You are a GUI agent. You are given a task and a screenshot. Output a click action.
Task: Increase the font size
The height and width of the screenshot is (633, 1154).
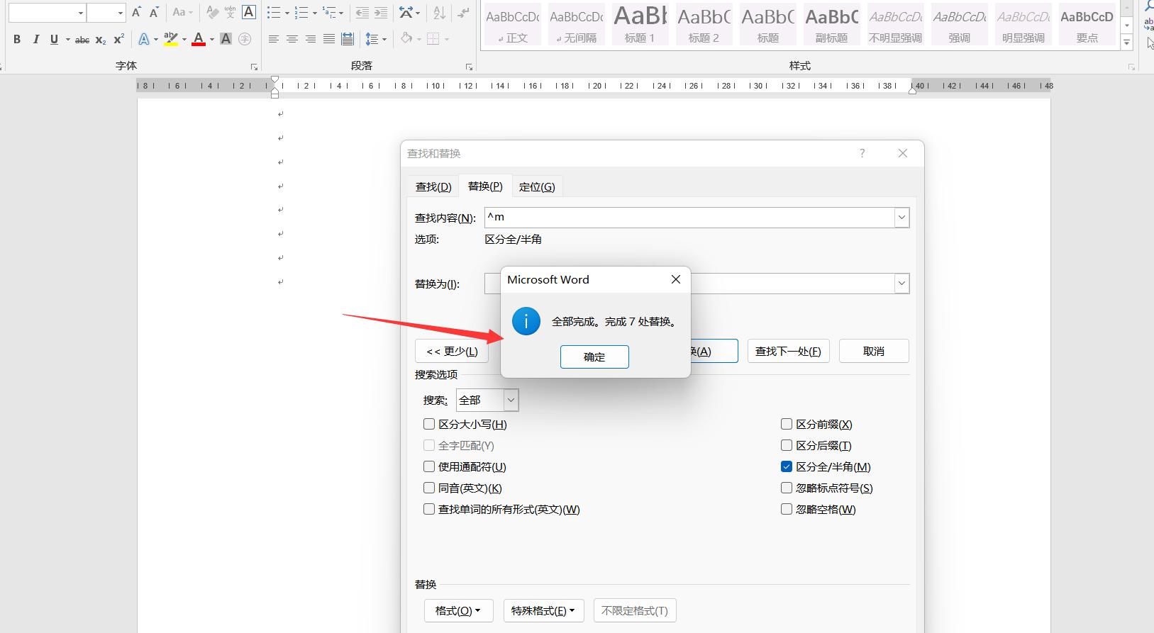(x=136, y=12)
